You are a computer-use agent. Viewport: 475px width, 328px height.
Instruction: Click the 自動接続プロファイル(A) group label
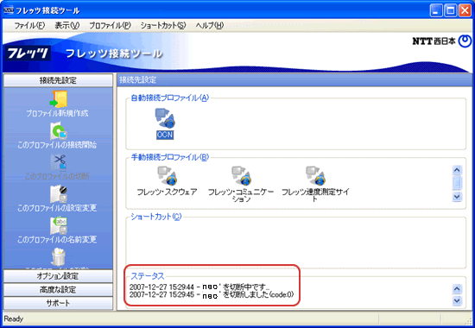pyautogui.click(x=170, y=98)
